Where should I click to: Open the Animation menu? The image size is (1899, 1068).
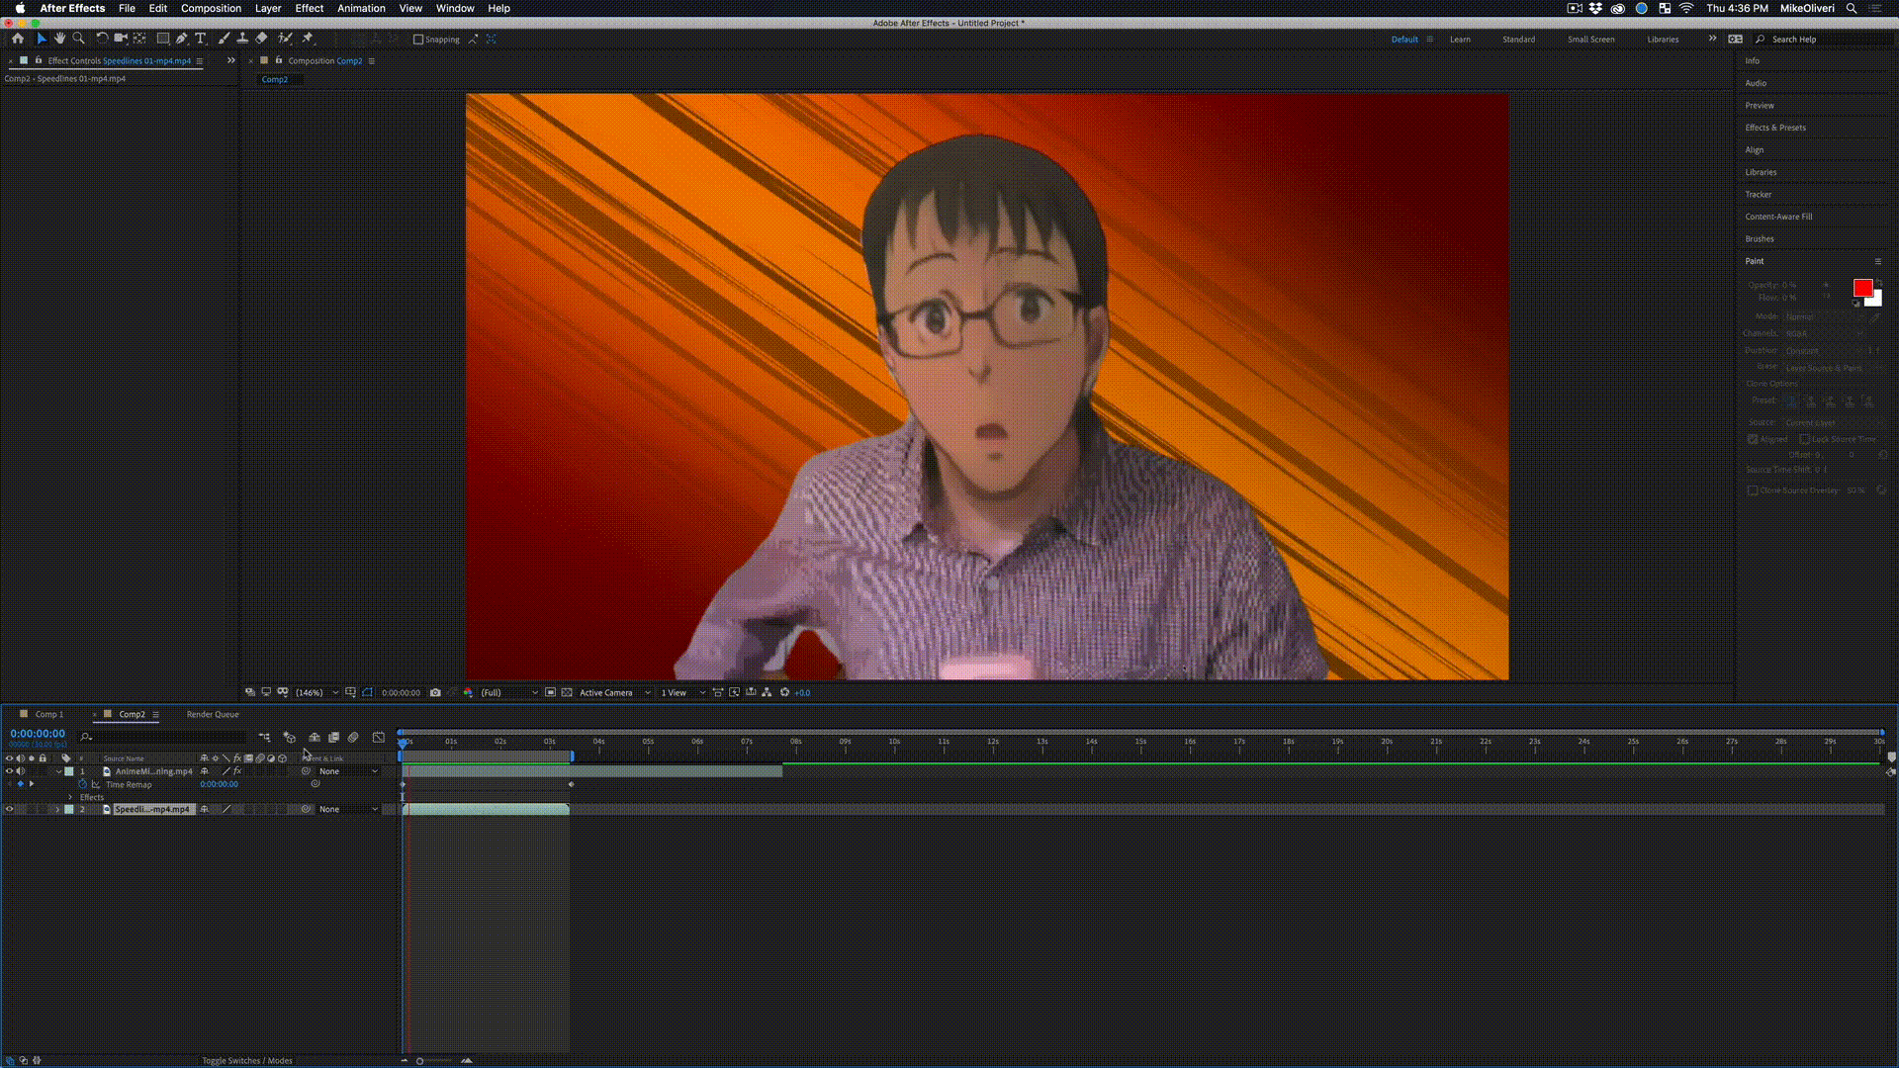pos(361,8)
